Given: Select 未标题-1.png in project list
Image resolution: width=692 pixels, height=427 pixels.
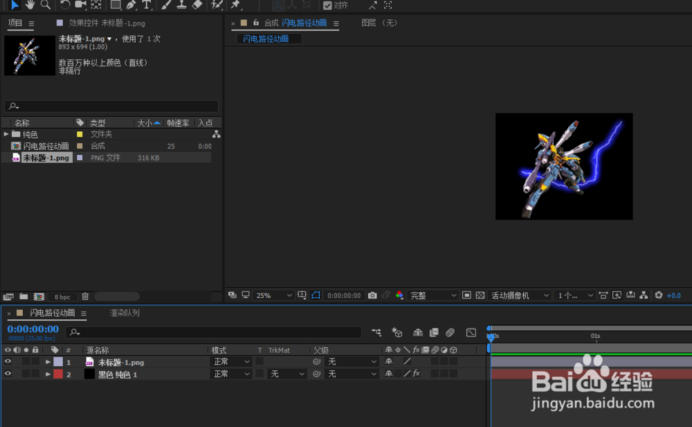Looking at the screenshot, I should (46, 158).
